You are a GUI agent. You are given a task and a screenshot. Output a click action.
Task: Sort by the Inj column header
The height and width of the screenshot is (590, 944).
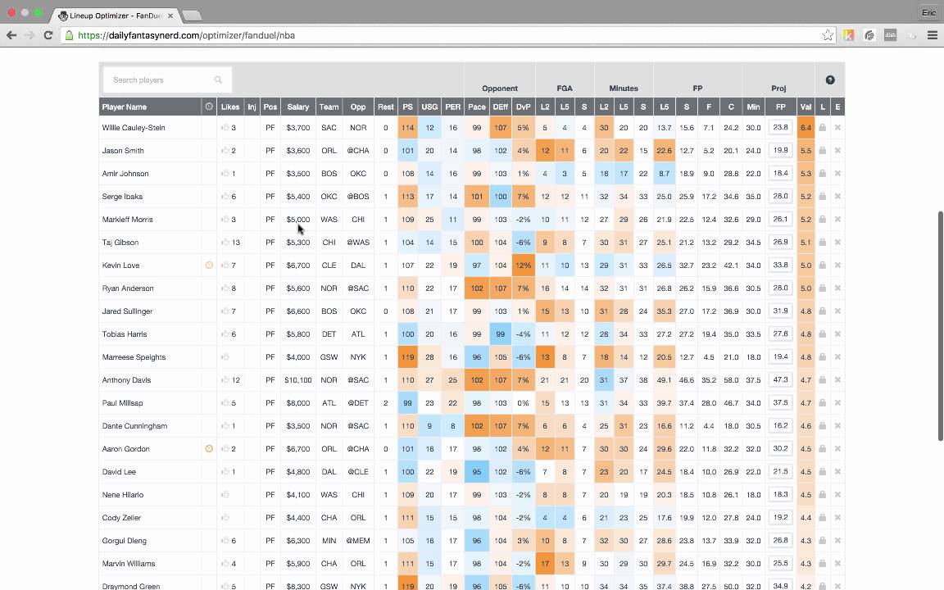click(x=252, y=107)
